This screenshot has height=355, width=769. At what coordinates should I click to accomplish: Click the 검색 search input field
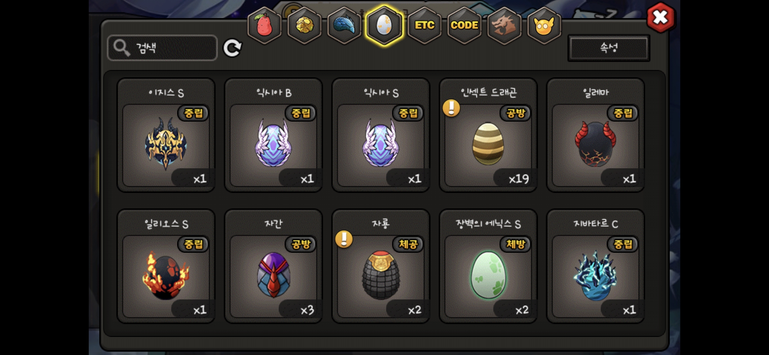(162, 48)
